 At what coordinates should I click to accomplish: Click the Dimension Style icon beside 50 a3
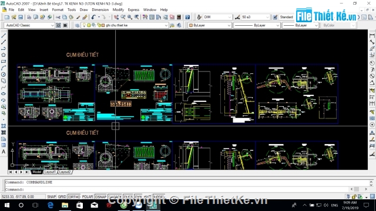tap(237, 17)
